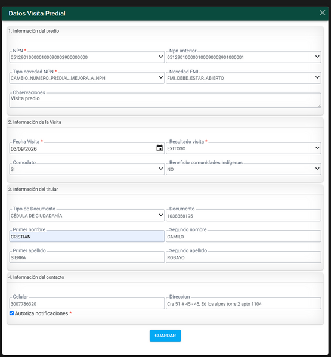The height and width of the screenshot is (357, 331).
Task: Open the NPN dropdown
Action: [87, 57]
